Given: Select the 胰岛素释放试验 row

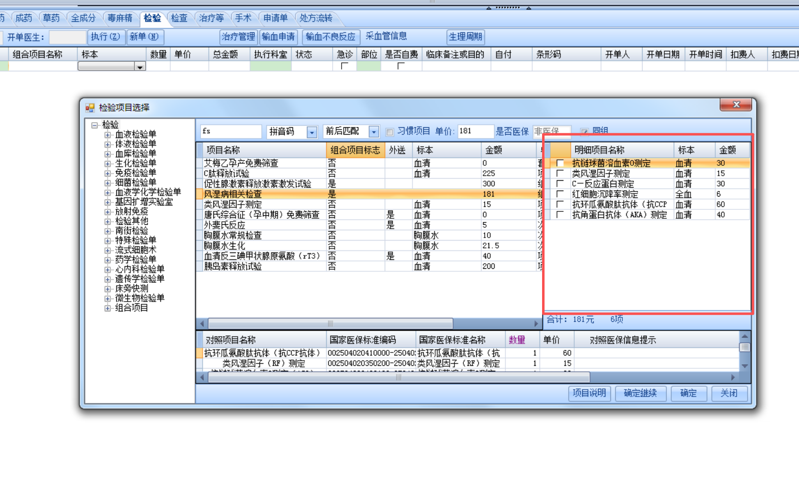Looking at the screenshot, I should coord(369,266).
